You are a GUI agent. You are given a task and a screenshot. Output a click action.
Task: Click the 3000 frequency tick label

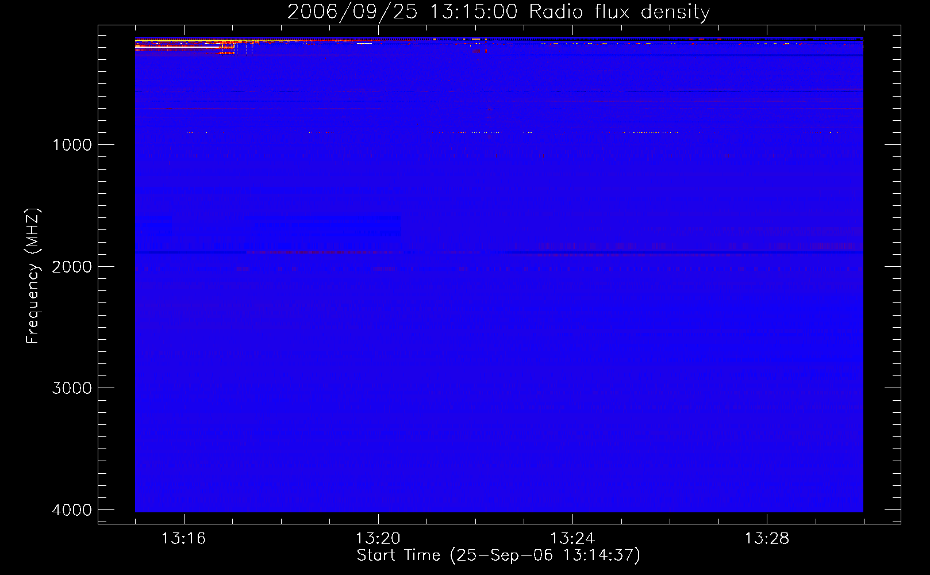coord(72,388)
